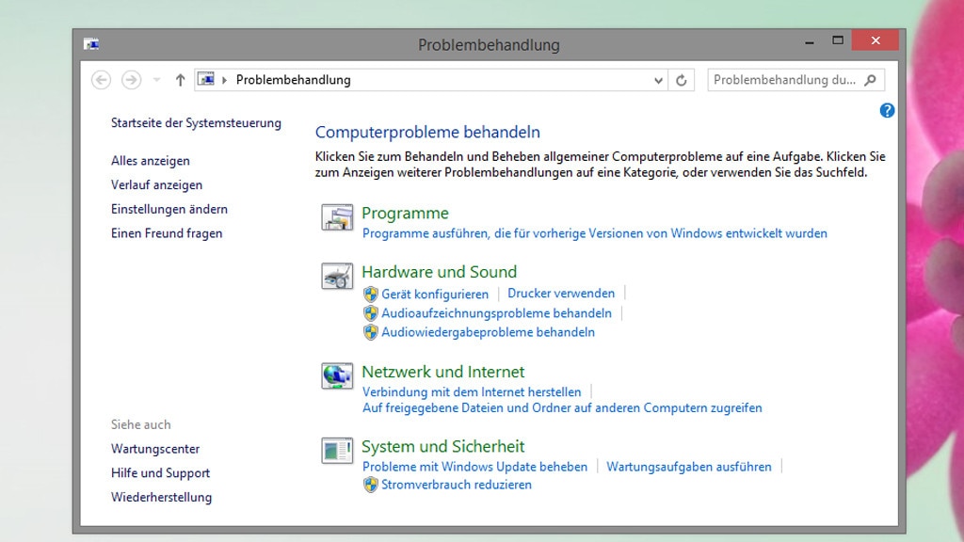Image resolution: width=964 pixels, height=542 pixels.
Task: Open Startseite der Systemsteuerung
Action: tap(196, 123)
